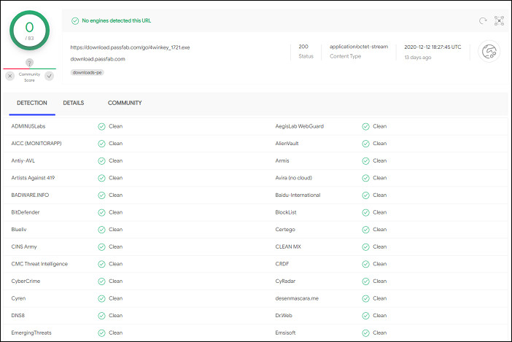This screenshot has width=512, height=342.
Task: Click the clean check icon for CyRadar
Action: click(365, 281)
